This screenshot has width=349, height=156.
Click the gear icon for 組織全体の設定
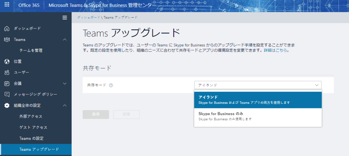point(7,106)
